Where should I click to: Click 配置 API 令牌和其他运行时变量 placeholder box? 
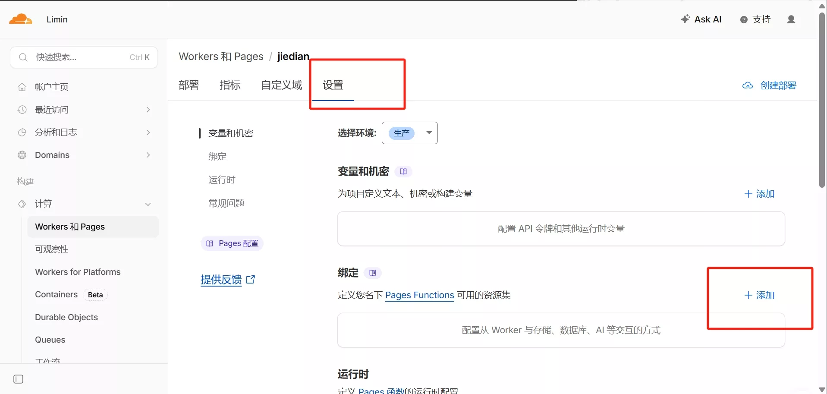click(x=561, y=229)
